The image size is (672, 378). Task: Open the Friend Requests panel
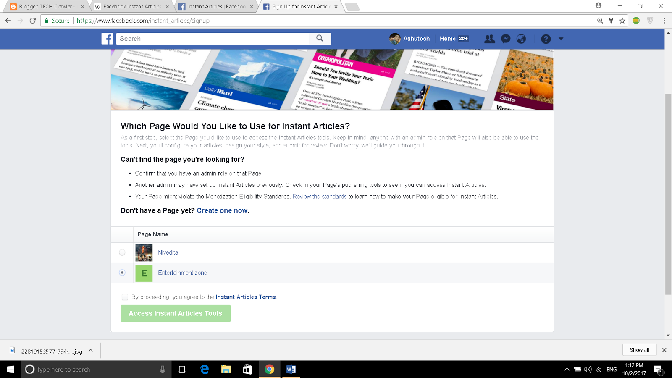(489, 39)
